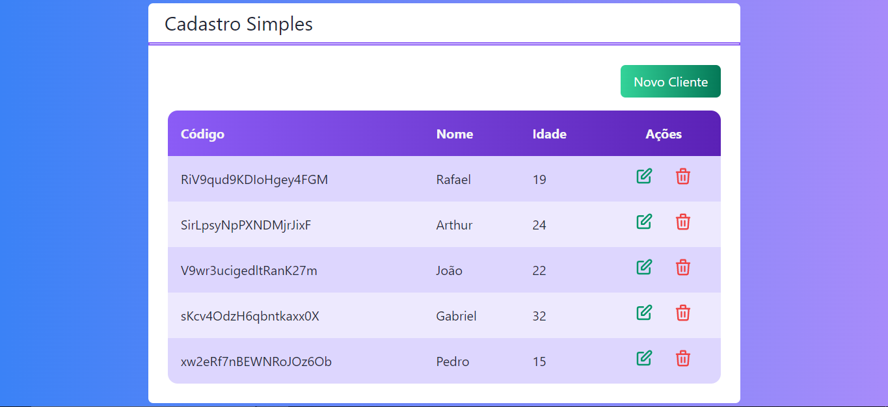
Task: Click the Cadastro Simples title
Action: point(239,24)
